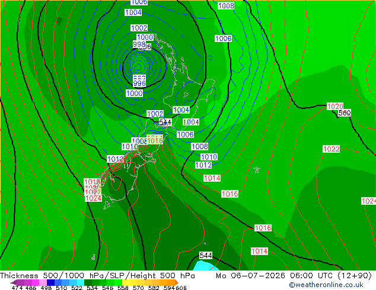Click the '546' legend value
This screenshot has width=376, height=290.
click(x=108, y=288)
